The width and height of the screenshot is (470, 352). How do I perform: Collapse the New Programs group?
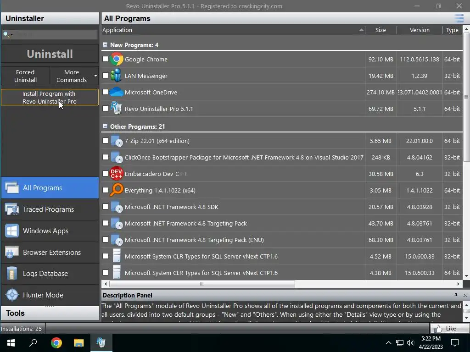tap(105, 44)
